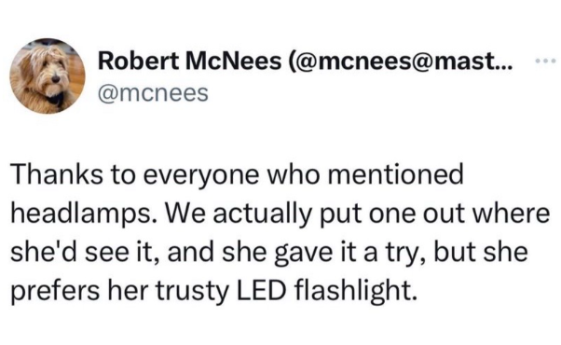Open the three-dot more options menu
The image size is (561, 345).
(x=546, y=62)
